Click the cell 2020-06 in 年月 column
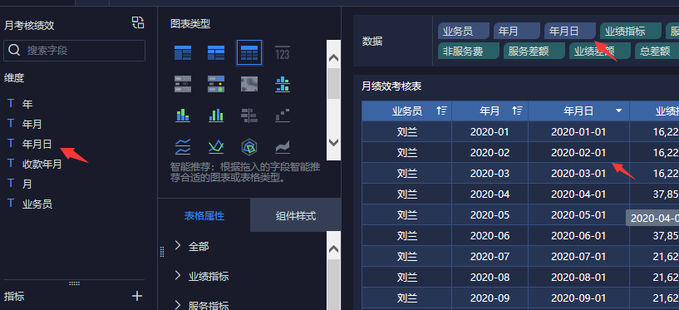 pos(490,235)
